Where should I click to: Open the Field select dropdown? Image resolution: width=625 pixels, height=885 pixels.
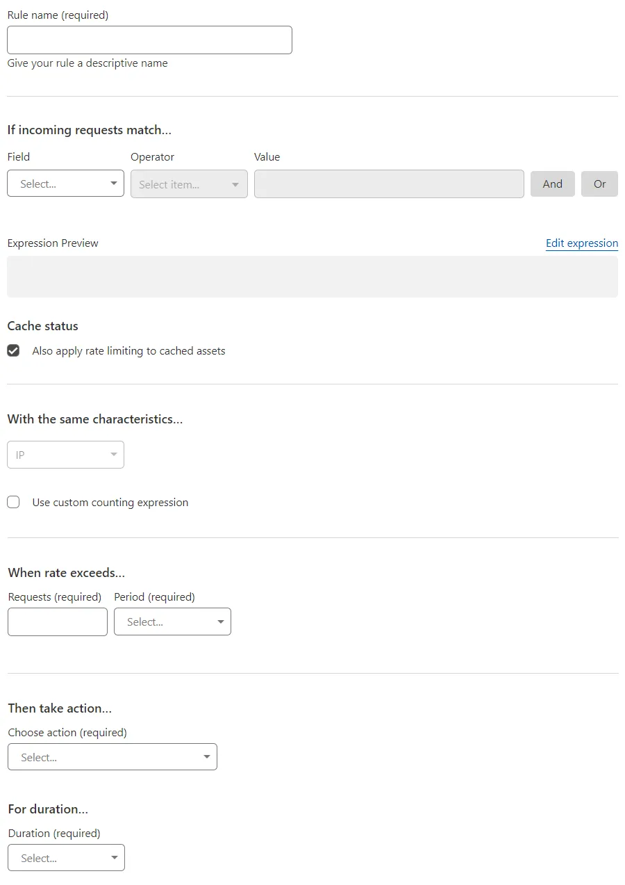(x=65, y=183)
